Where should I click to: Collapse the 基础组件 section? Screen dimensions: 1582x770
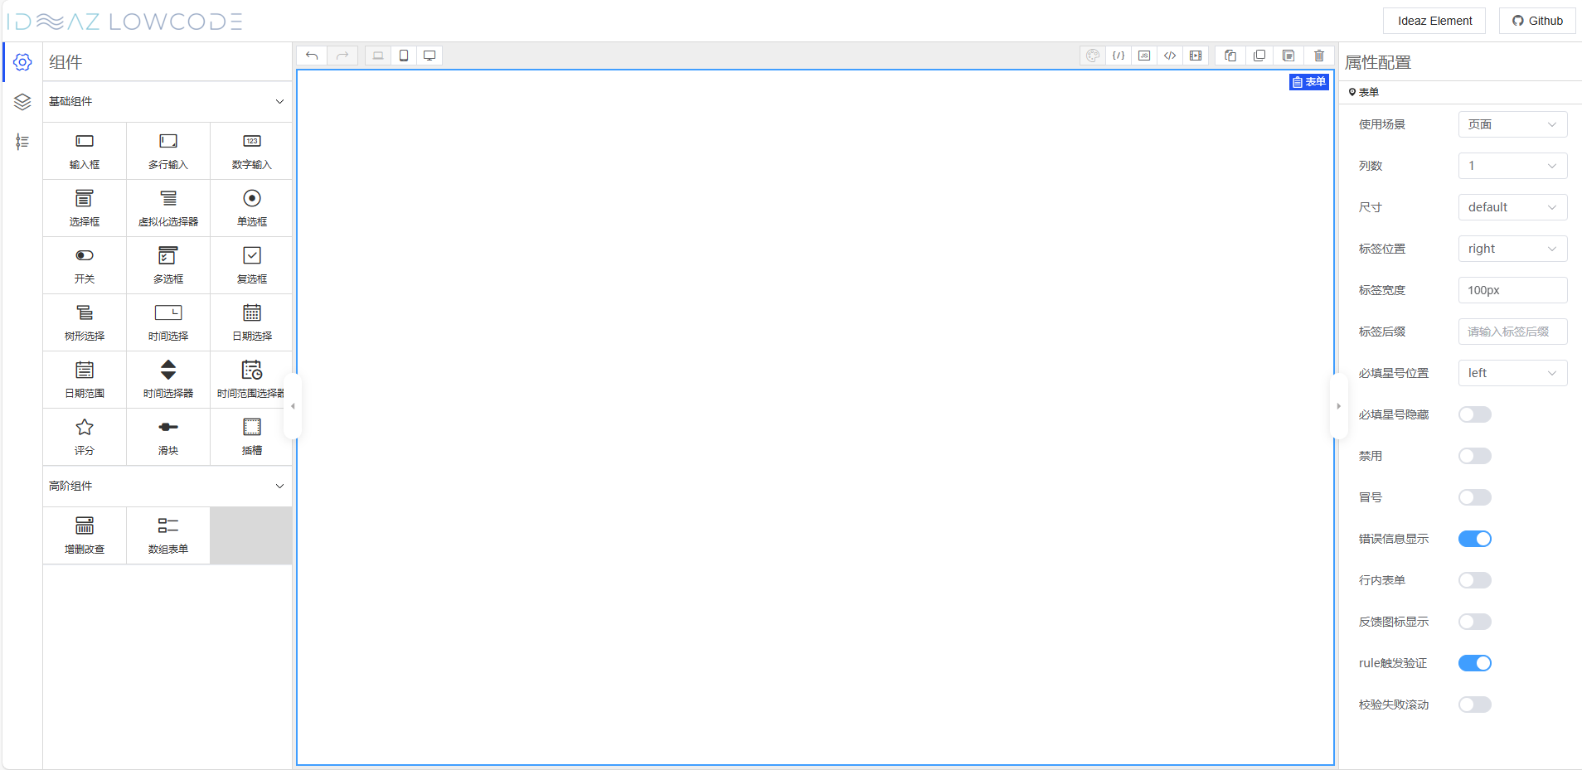tap(279, 101)
